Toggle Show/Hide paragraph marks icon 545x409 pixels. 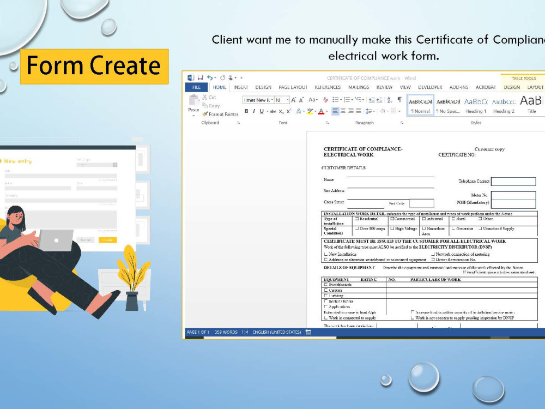coord(399,99)
